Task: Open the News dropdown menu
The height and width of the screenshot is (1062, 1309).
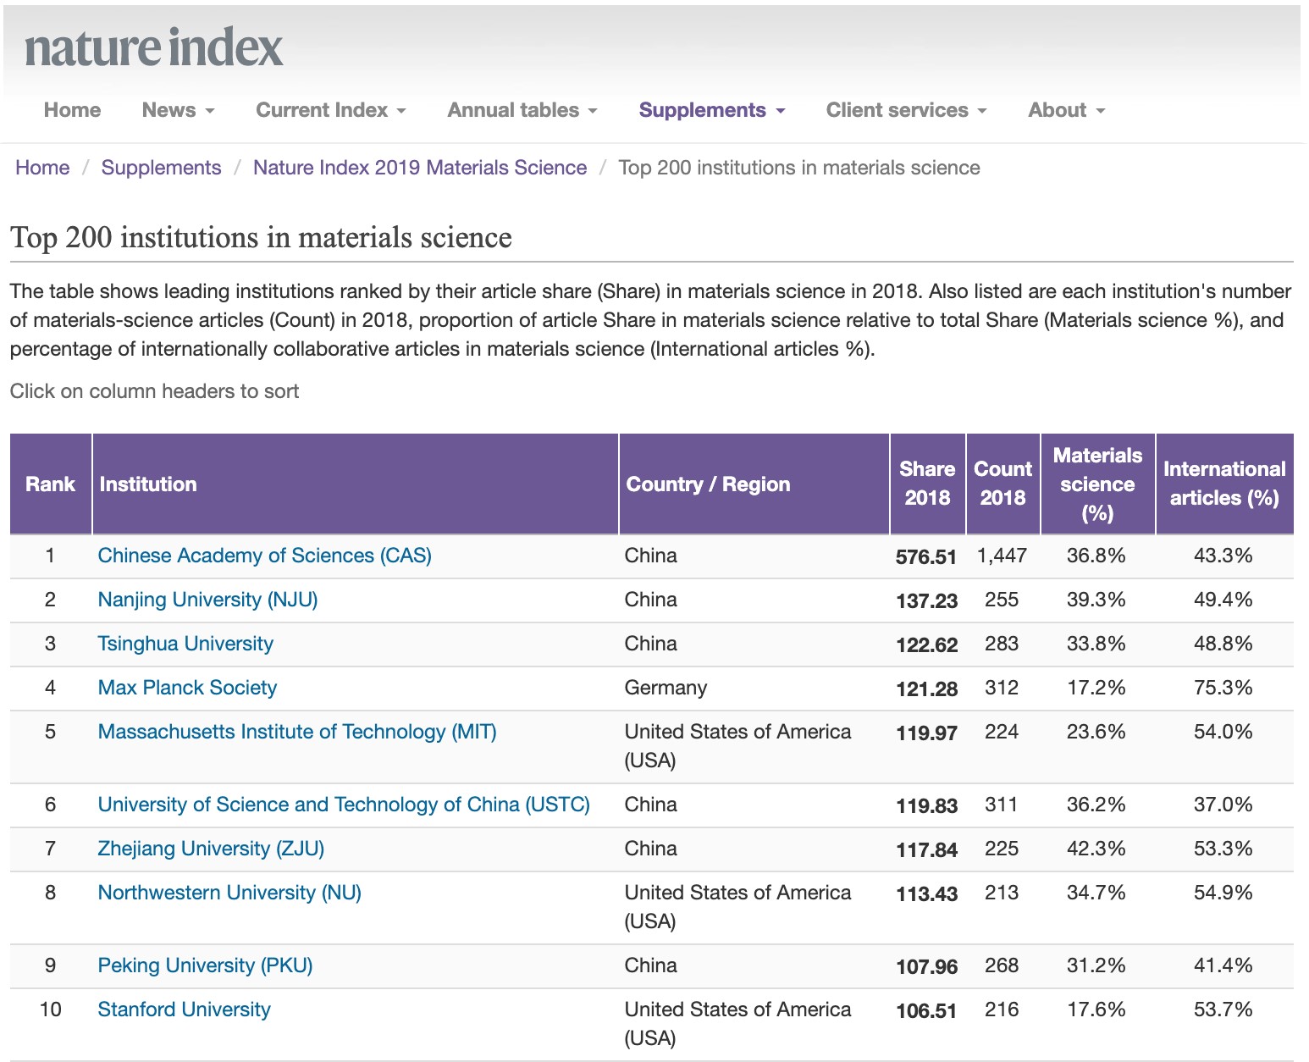Action: [178, 110]
